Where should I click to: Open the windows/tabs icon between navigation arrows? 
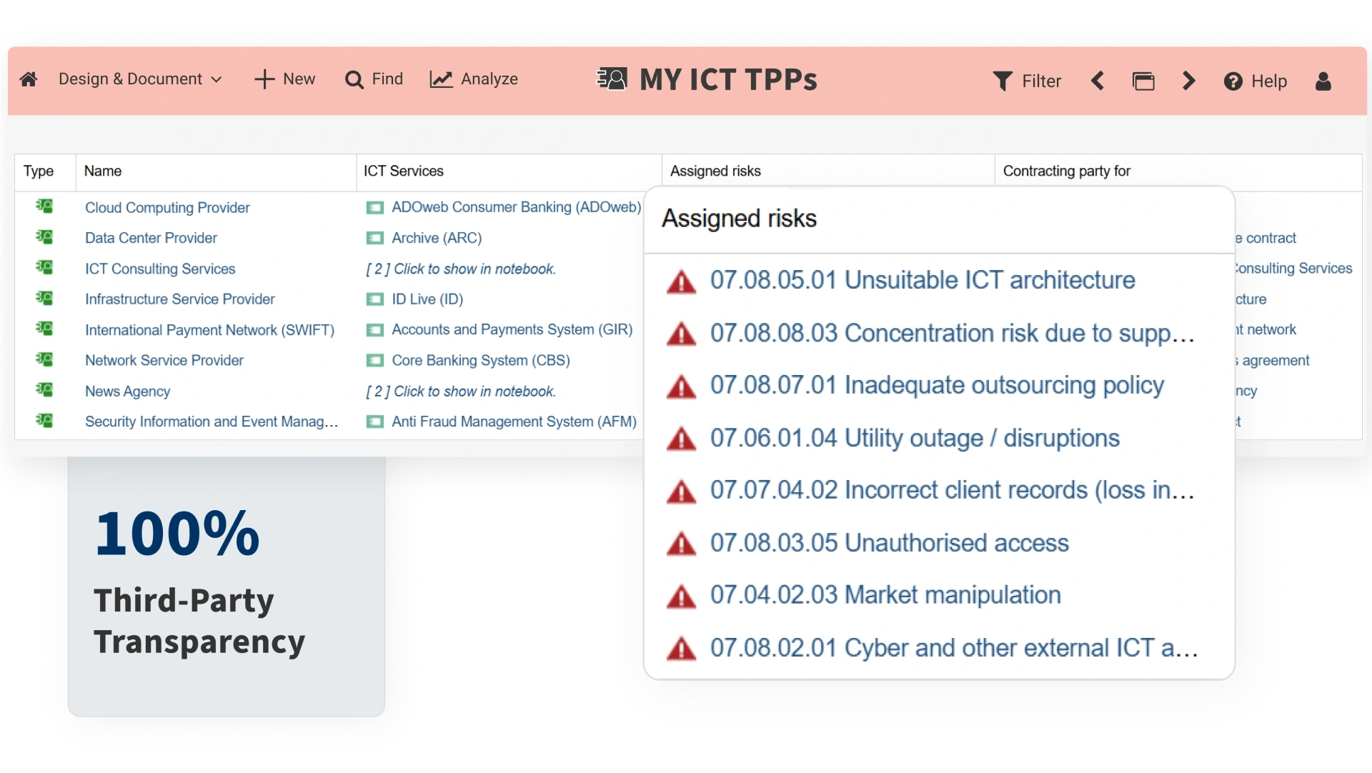tap(1143, 81)
